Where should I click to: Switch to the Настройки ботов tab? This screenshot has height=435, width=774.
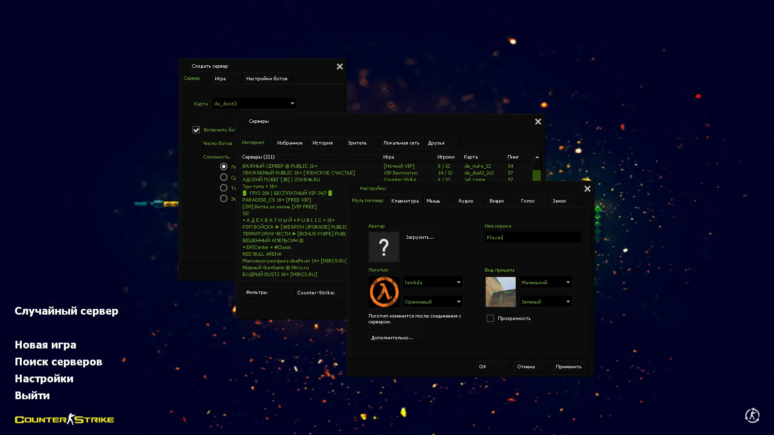[x=268, y=78]
